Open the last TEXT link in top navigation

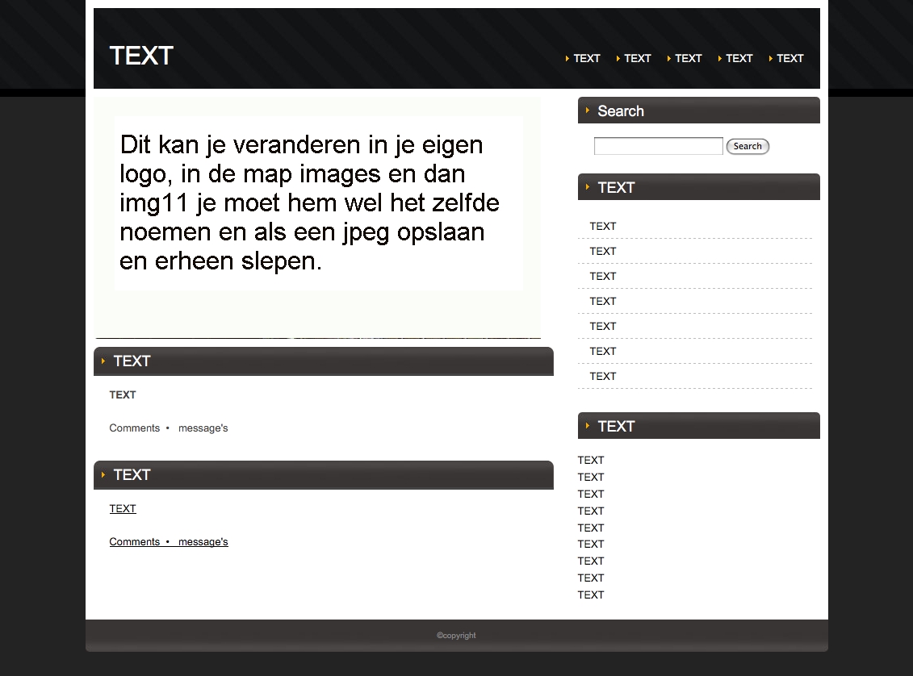coord(789,58)
